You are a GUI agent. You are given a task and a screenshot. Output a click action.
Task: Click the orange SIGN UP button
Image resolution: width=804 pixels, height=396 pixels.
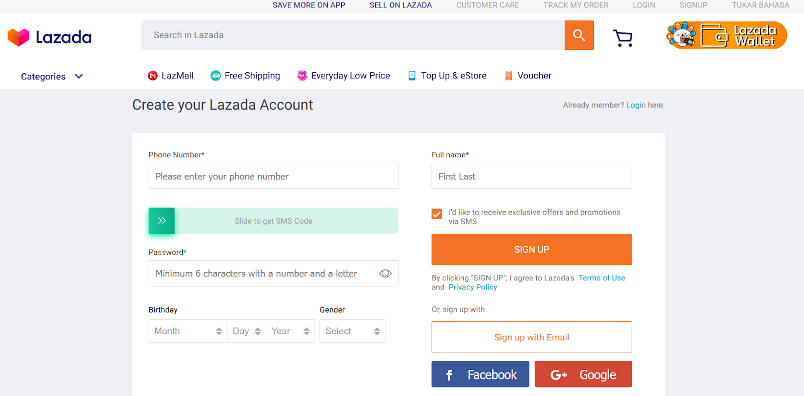[532, 249]
